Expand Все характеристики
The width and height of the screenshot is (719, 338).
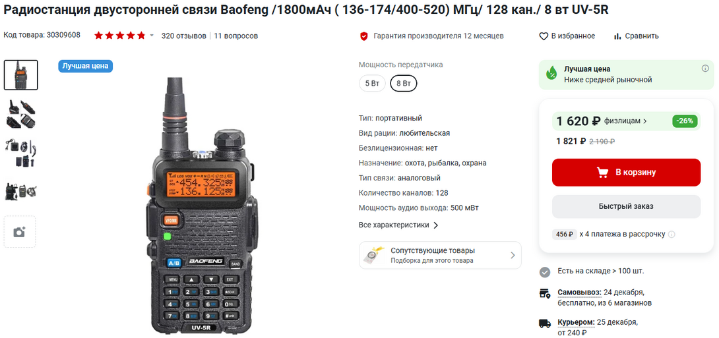click(x=398, y=225)
